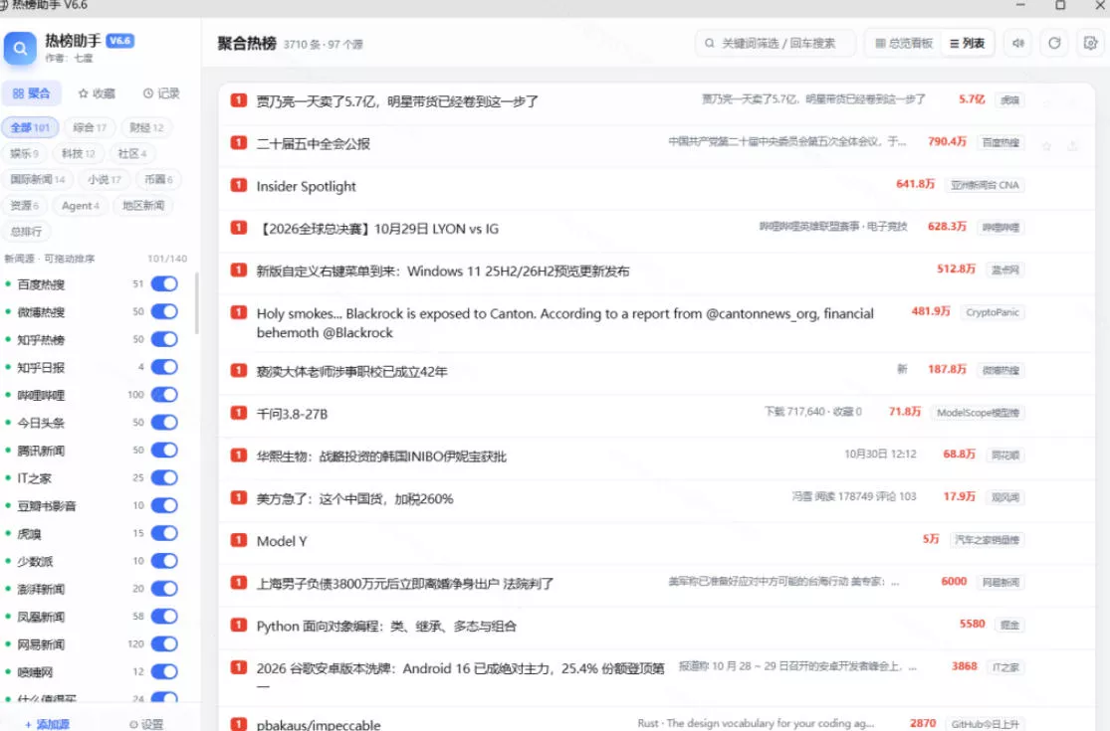The image size is (1110, 731).
Task: Click share icon on 二十届五中全会公报 row
Action: pyautogui.click(x=1072, y=145)
